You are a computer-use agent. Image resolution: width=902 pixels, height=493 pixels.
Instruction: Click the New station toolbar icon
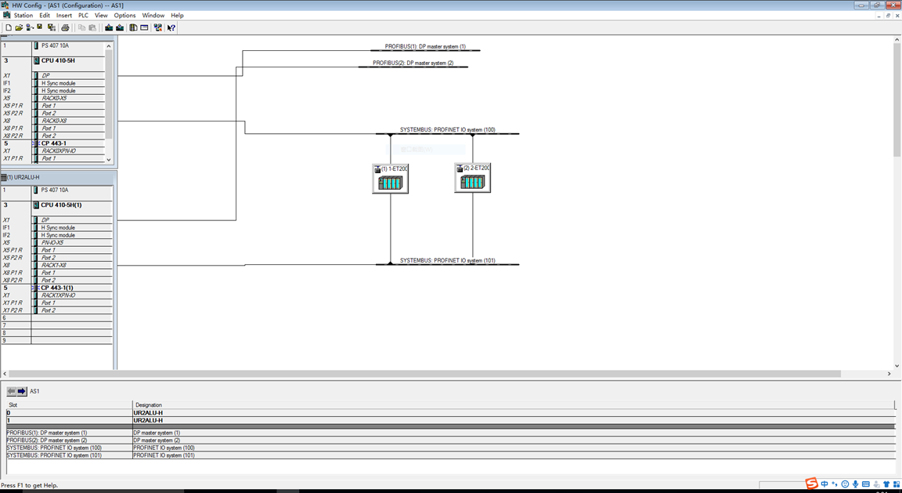9,27
